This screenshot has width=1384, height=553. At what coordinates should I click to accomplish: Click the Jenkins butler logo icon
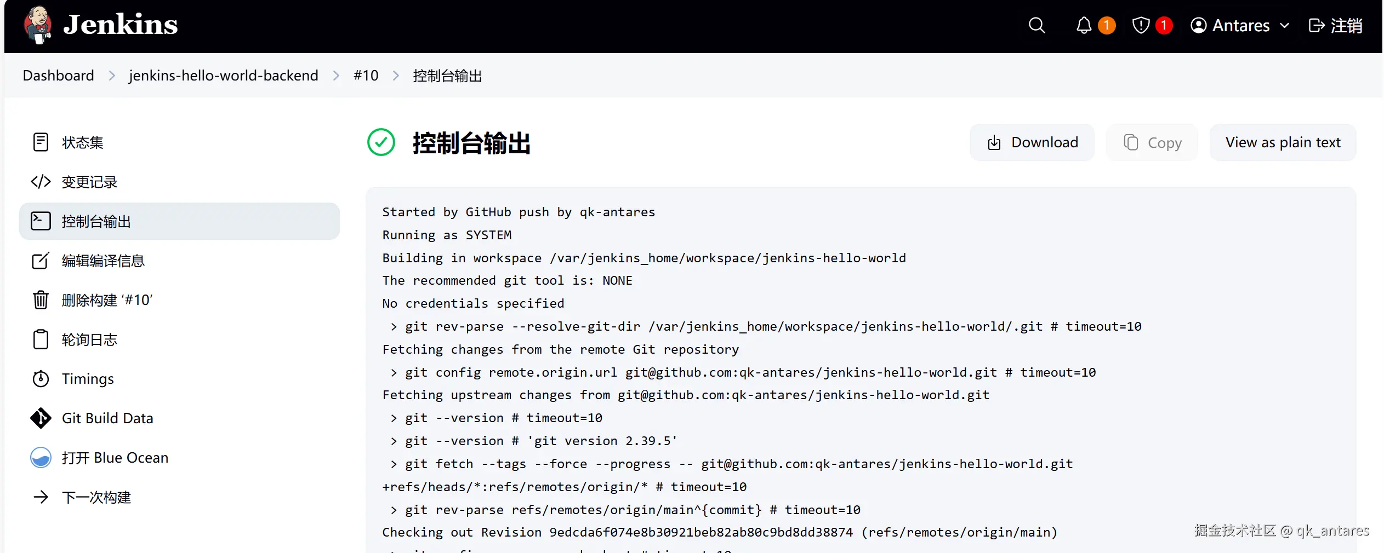(x=38, y=25)
